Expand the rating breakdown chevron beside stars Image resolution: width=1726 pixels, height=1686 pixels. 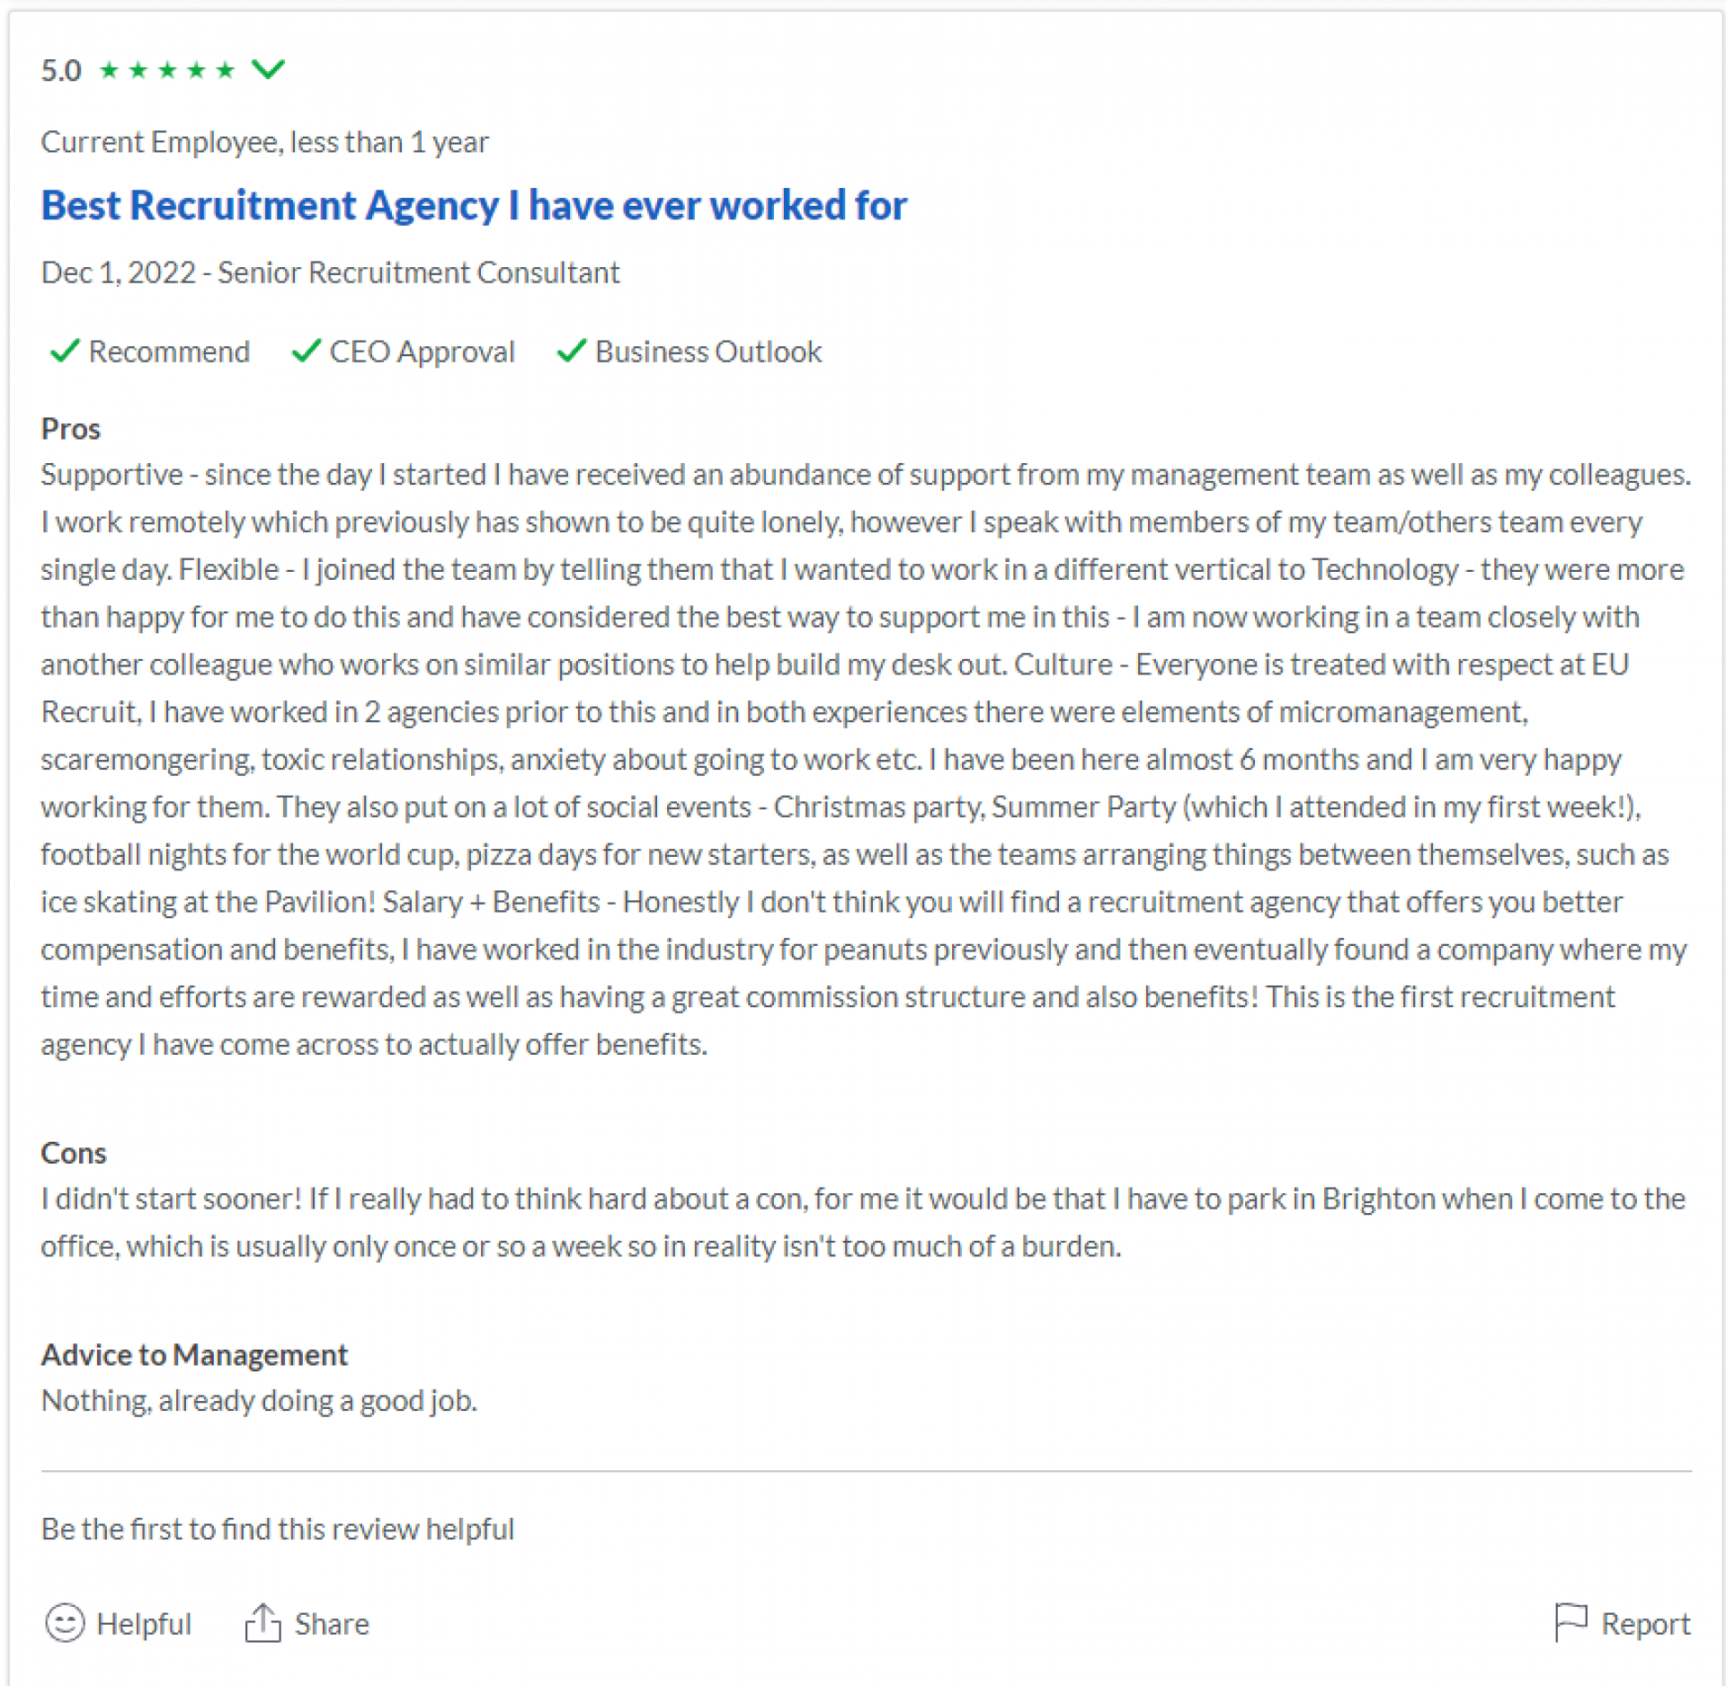point(268,68)
